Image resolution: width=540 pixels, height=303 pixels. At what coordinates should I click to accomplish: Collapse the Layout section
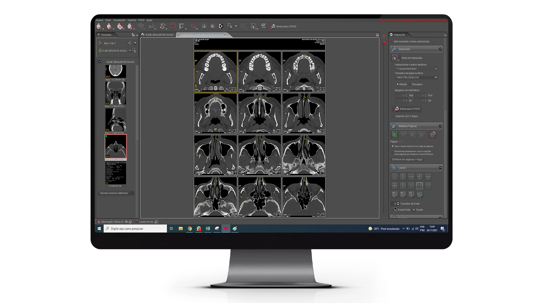click(440, 167)
